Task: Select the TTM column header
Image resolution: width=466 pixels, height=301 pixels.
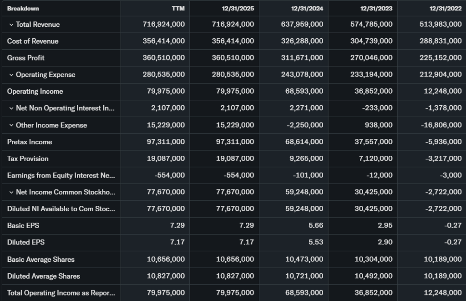Action: click(x=177, y=8)
